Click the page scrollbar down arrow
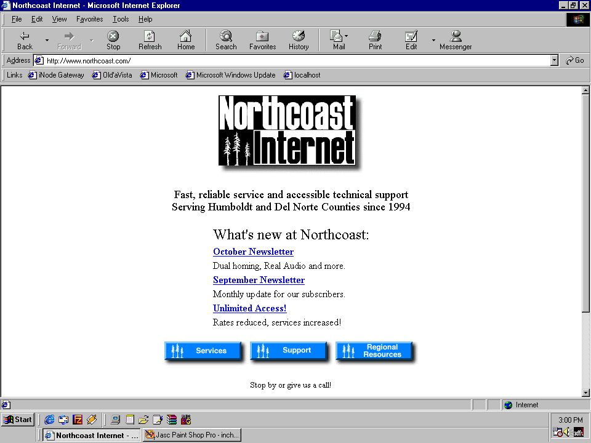Screen dimensions: 591x443 click(x=585, y=393)
